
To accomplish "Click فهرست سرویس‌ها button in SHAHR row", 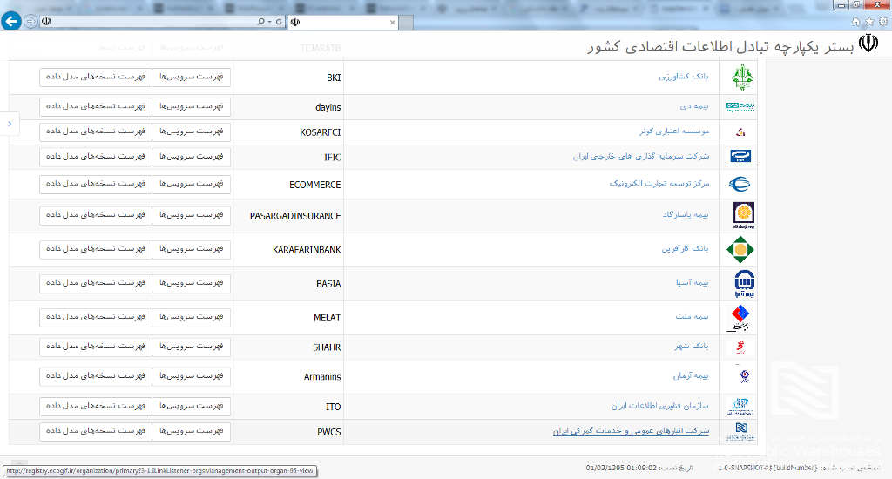I will pos(191,347).
